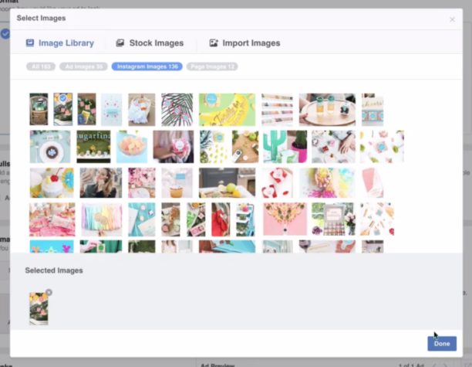Go to the Import Images tab
472x367 pixels.
coord(244,43)
